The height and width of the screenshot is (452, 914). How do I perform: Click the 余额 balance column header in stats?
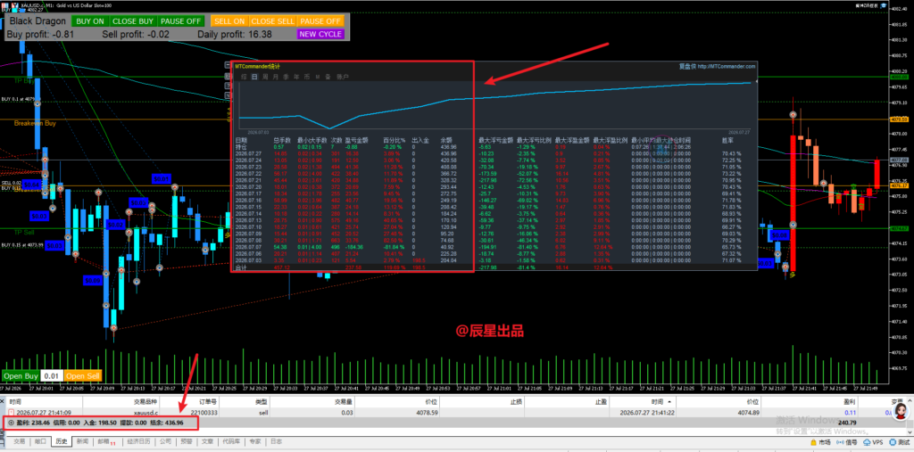click(446, 140)
